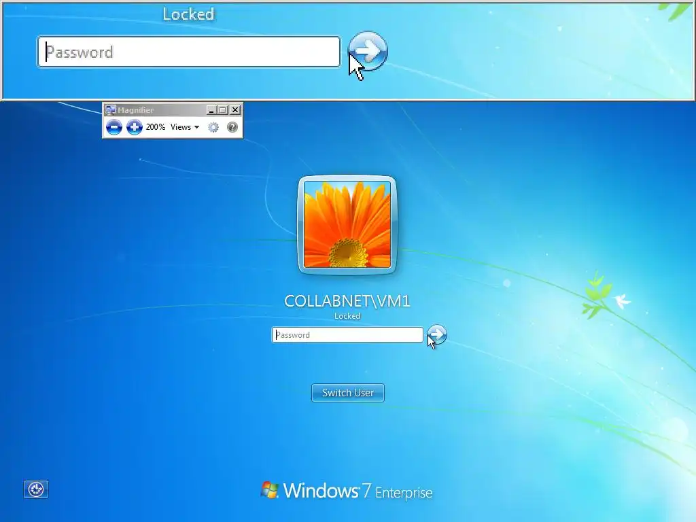Viewport: 696px width, 522px height.
Task: Zoom in with Magnifier plus button
Action: coord(135,127)
